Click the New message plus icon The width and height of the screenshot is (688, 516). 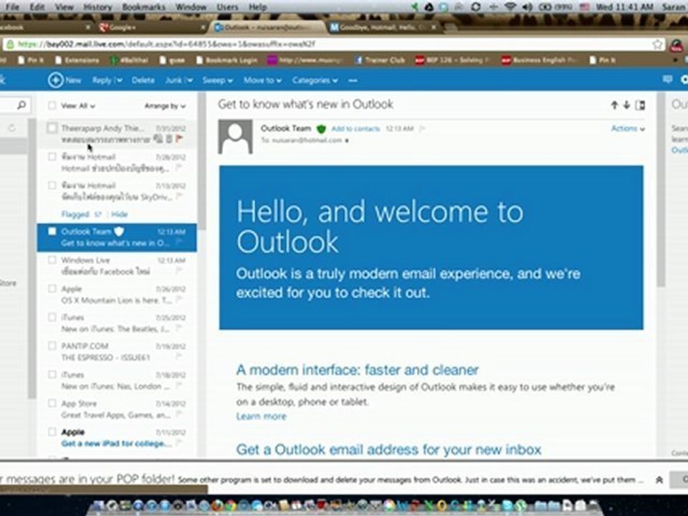[x=56, y=80]
